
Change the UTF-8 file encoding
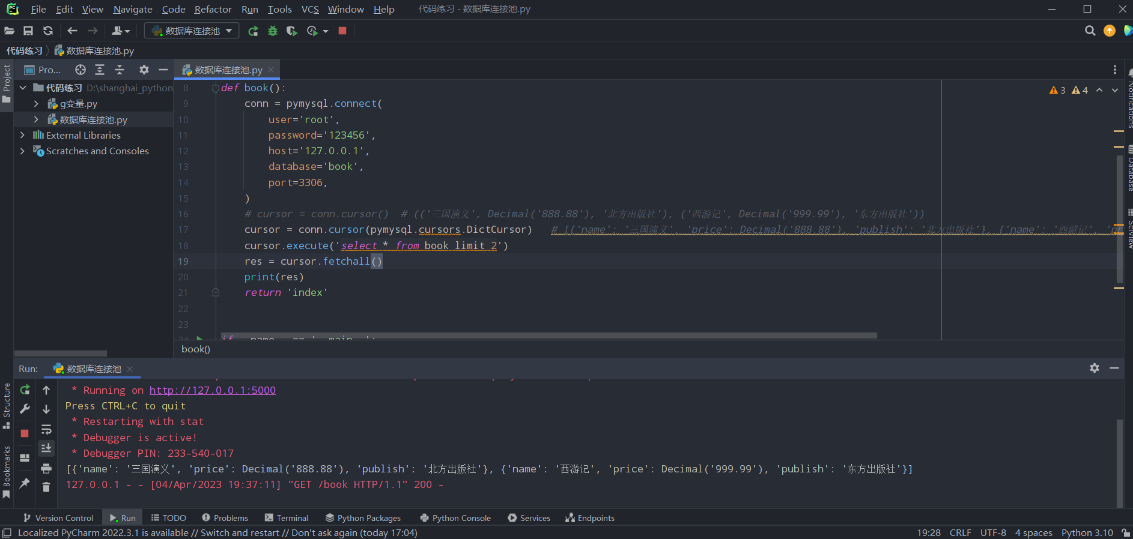click(993, 533)
